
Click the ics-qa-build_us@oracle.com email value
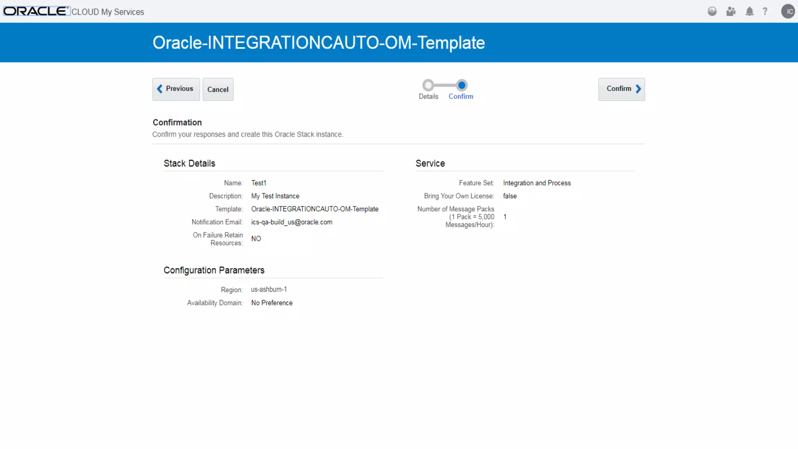pos(291,222)
